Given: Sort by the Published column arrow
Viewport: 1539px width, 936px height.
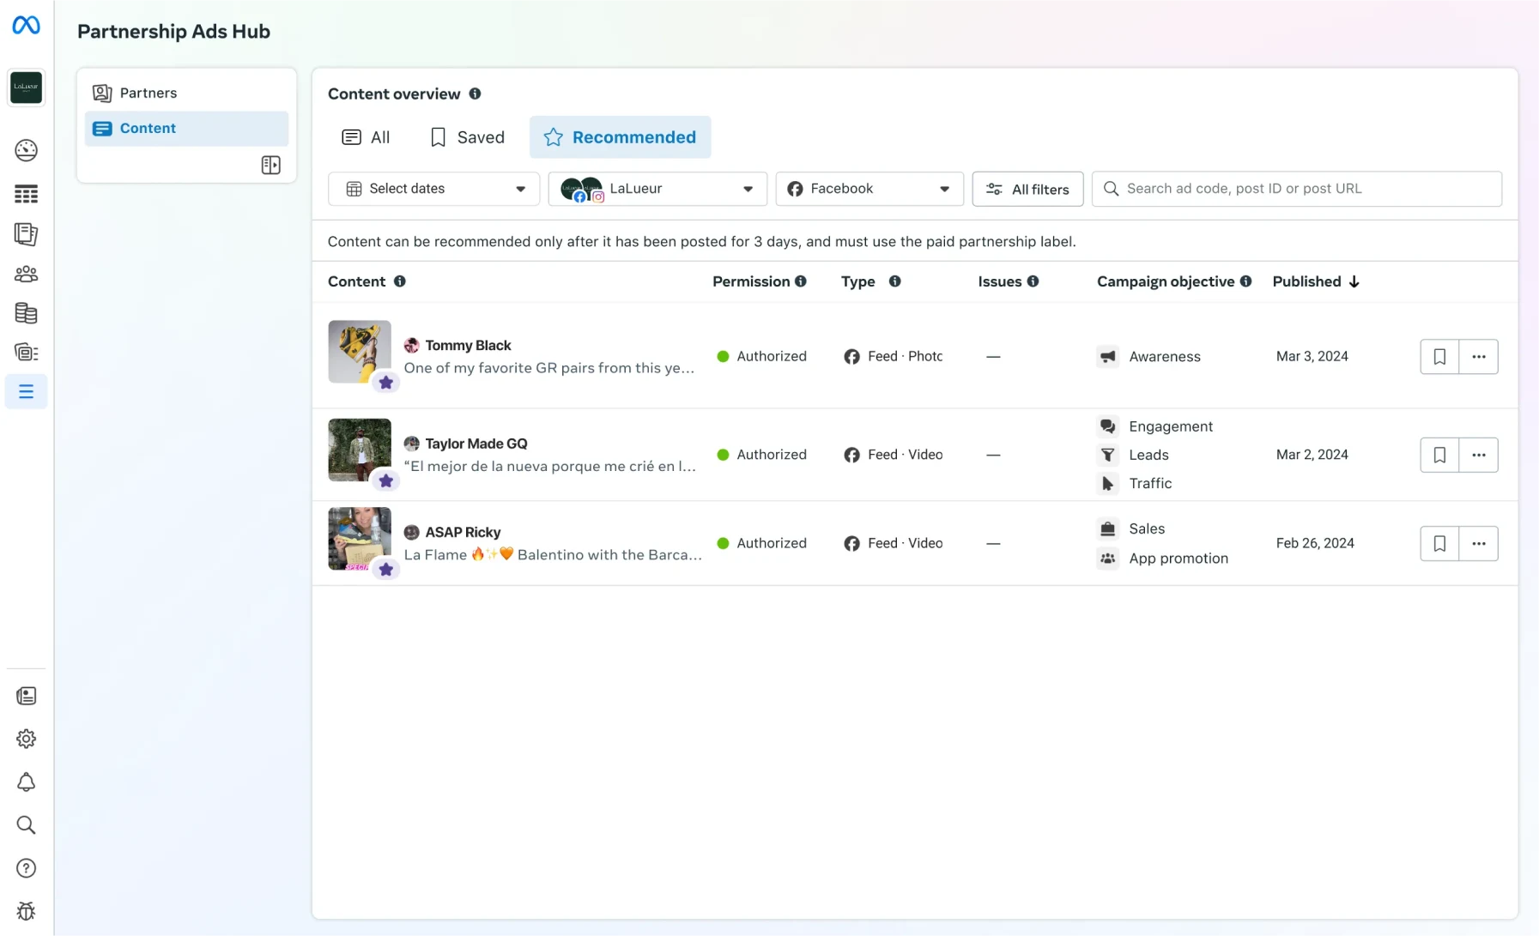Looking at the screenshot, I should point(1354,281).
